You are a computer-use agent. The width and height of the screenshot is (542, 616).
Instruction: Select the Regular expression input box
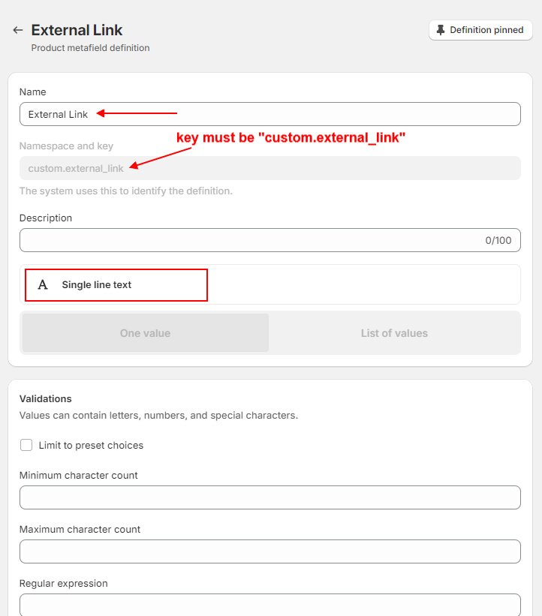270,604
